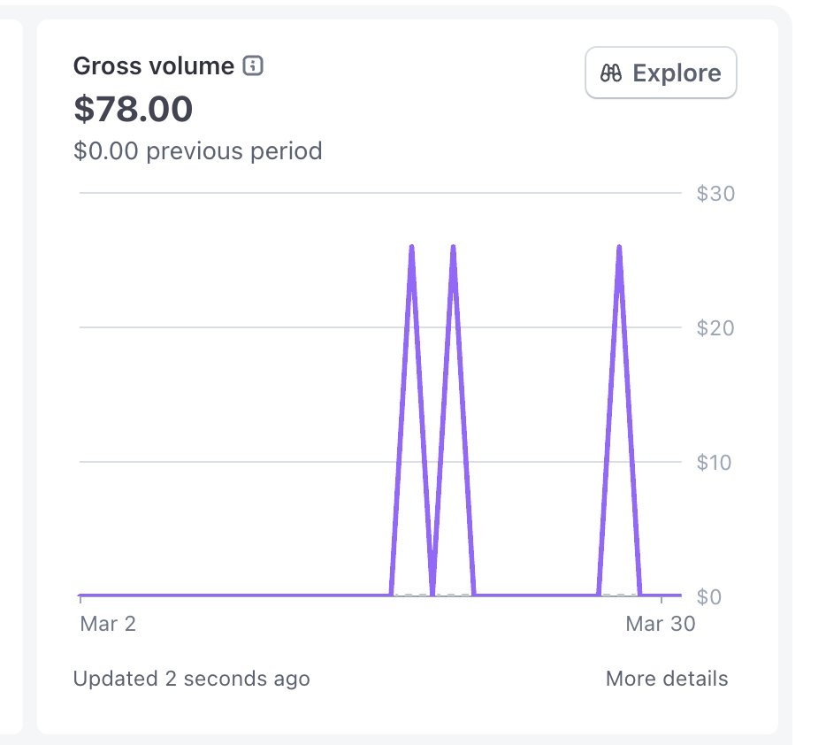Click the third spike peak near Mar 30

pos(619,248)
